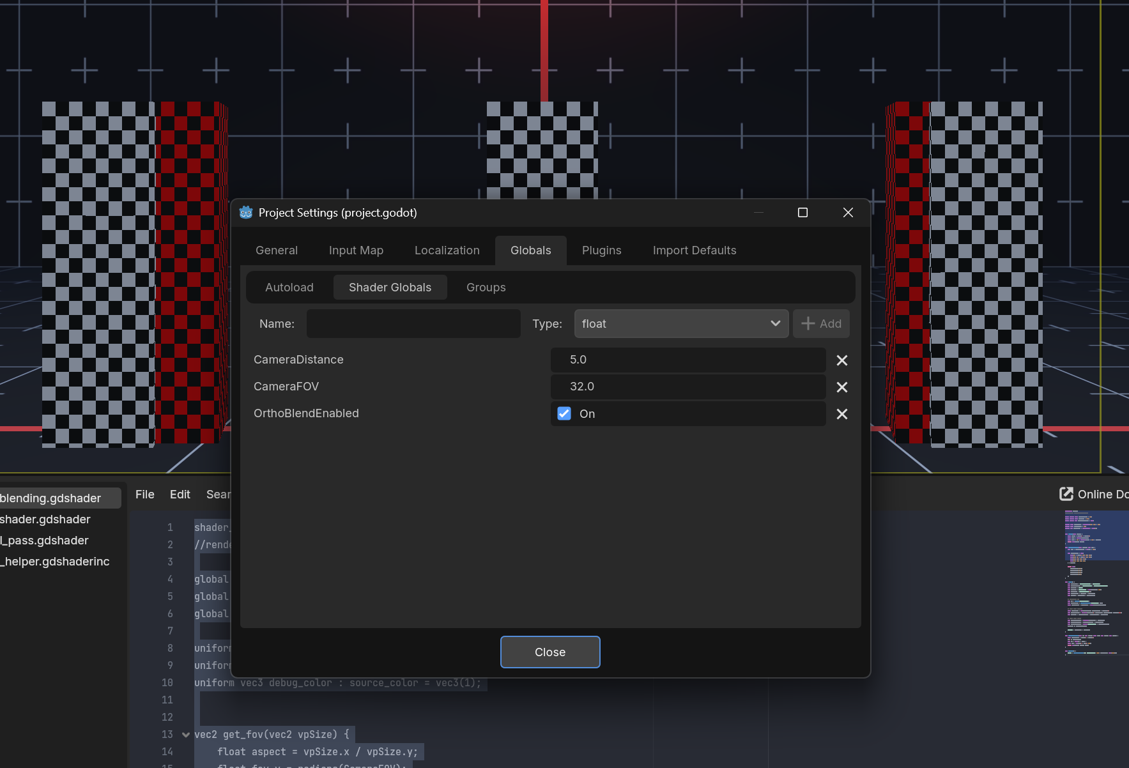Edit the CameraFOV value 32.0
The width and height of the screenshot is (1129, 768).
[687, 387]
